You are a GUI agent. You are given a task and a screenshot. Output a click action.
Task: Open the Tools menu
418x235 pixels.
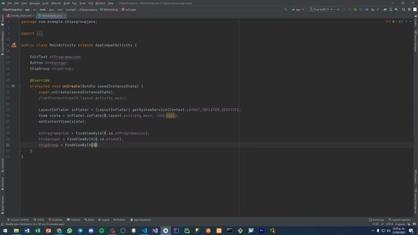pyautogui.click(x=82, y=3)
